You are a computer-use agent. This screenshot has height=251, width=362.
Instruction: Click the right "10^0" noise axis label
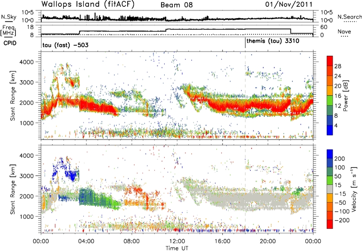(x=326, y=20)
